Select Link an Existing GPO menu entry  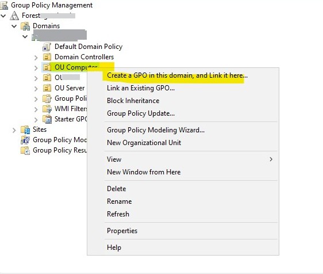(141, 88)
